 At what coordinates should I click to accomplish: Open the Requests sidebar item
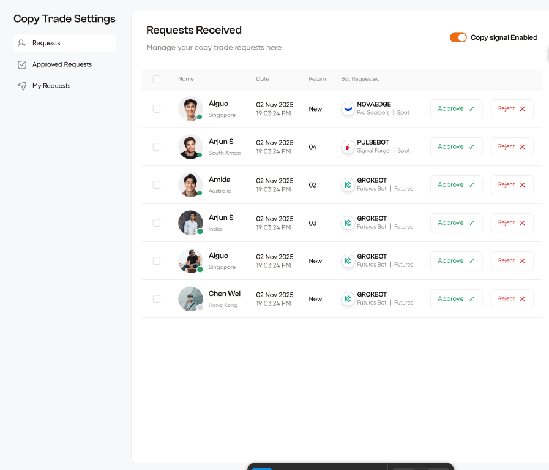(x=64, y=43)
